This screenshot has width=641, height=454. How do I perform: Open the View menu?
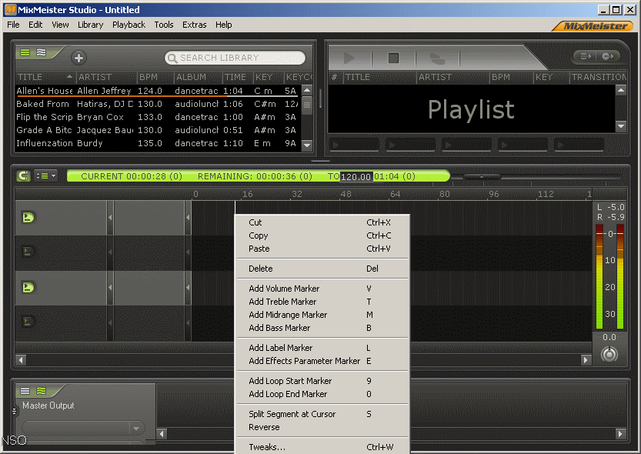tap(60, 25)
